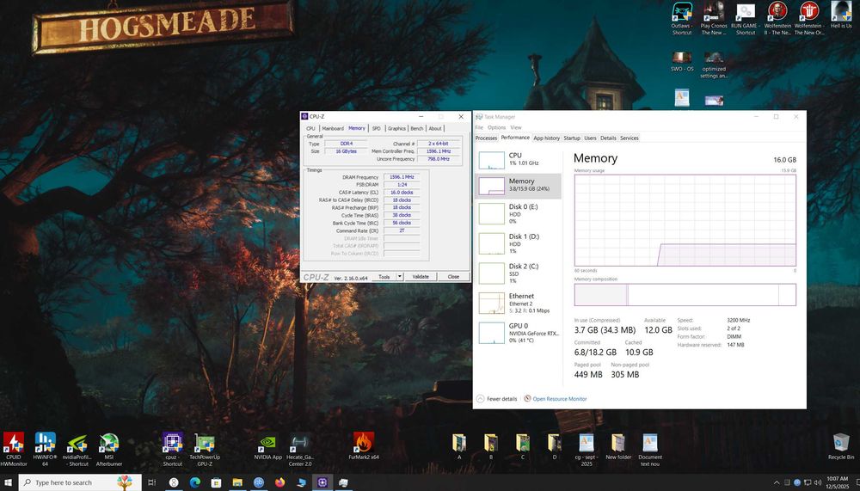The image size is (860, 491).
Task: Select the 'Document text nou' desktop file
Action: [650, 449]
